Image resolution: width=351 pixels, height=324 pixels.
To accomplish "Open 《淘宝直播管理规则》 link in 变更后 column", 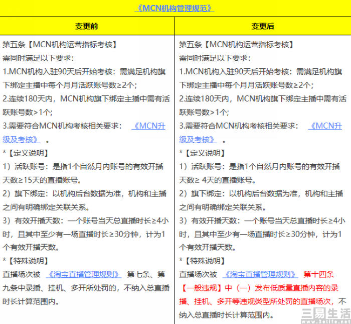I will pyautogui.click(x=260, y=274).
